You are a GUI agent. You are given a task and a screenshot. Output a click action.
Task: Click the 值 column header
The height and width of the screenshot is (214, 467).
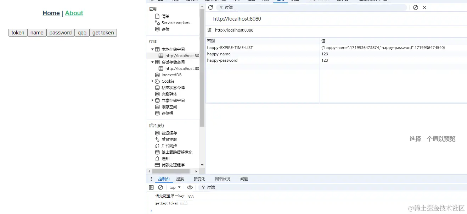(393, 41)
